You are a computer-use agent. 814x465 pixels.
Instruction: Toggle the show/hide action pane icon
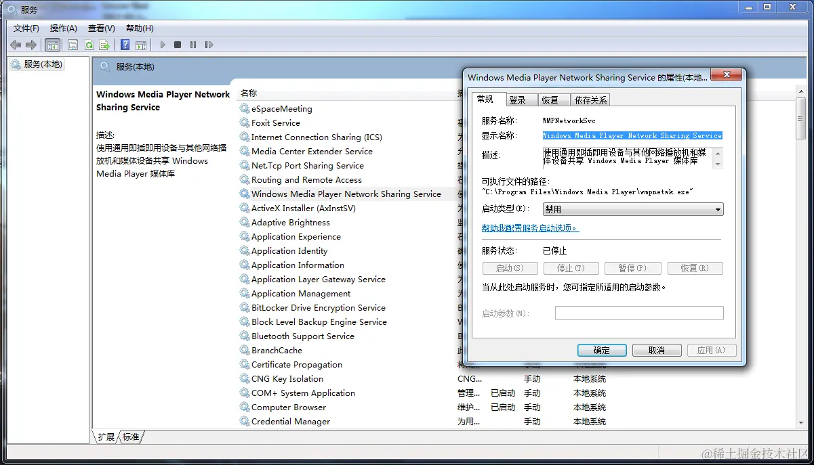click(x=140, y=45)
